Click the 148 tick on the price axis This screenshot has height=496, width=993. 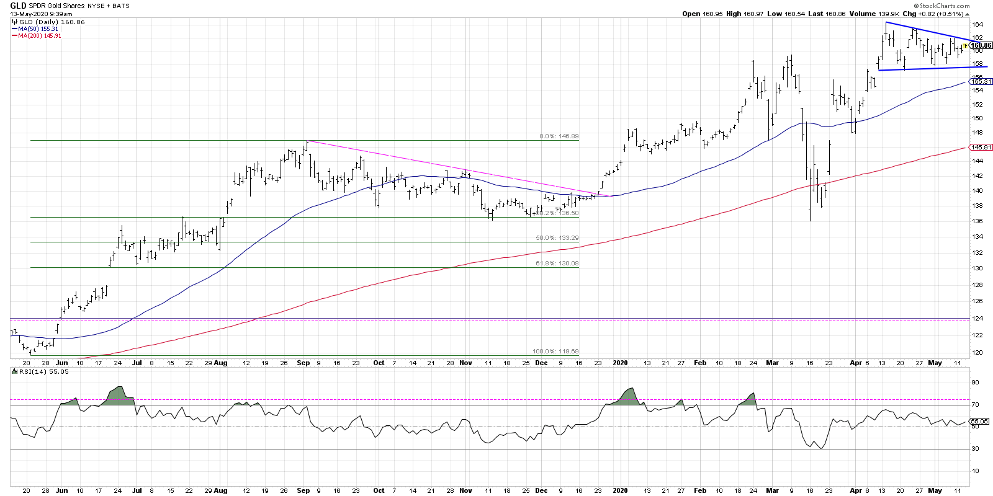(x=977, y=133)
